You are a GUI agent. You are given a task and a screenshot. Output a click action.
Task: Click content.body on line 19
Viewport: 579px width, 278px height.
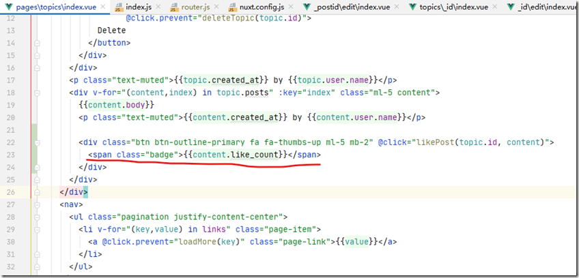coord(116,105)
